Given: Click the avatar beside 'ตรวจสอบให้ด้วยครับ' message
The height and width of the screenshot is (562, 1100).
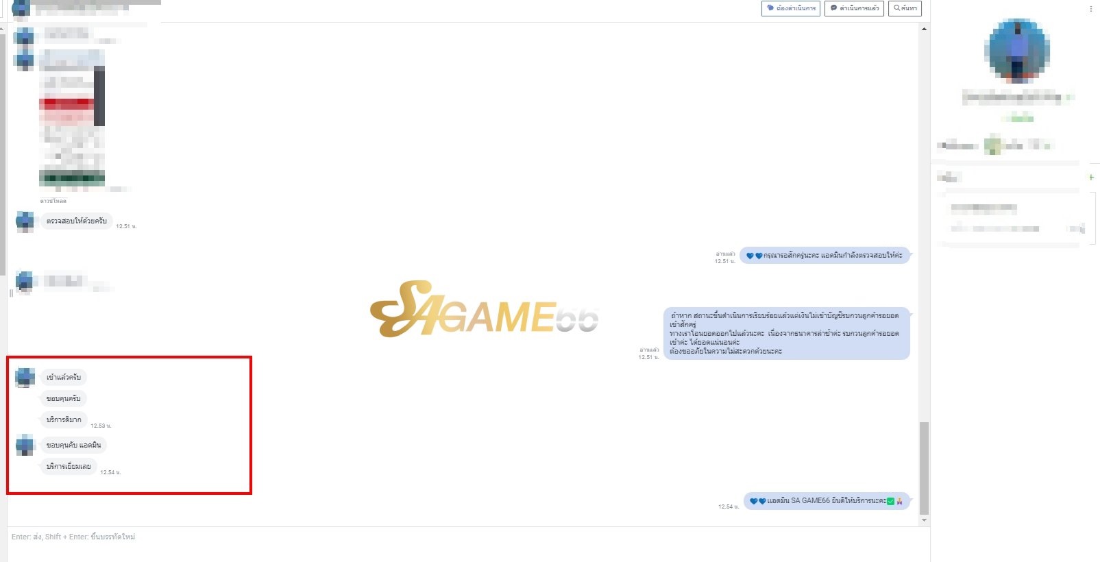Looking at the screenshot, I should tap(25, 221).
